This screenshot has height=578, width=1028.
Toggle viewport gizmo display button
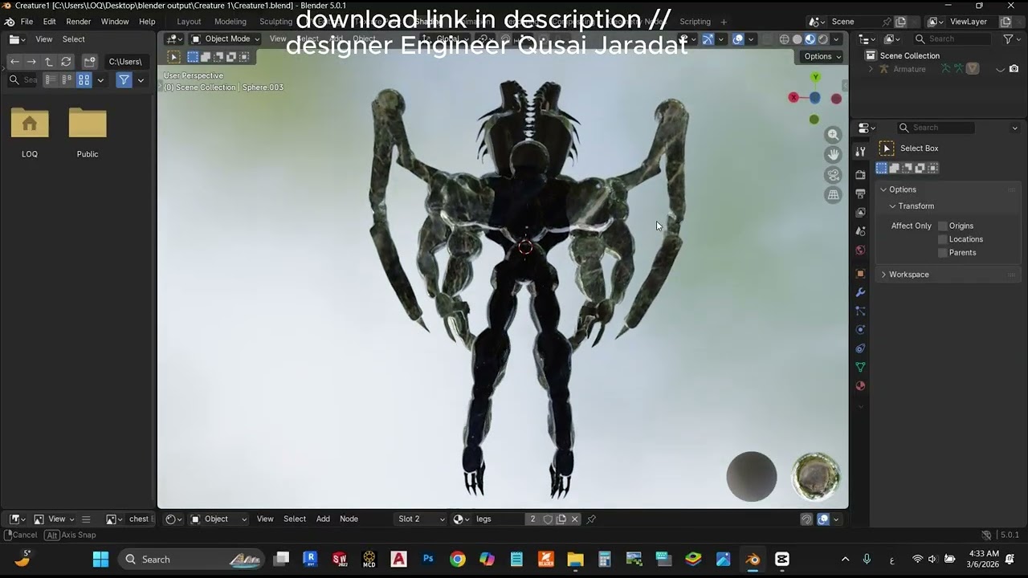[x=708, y=39]
